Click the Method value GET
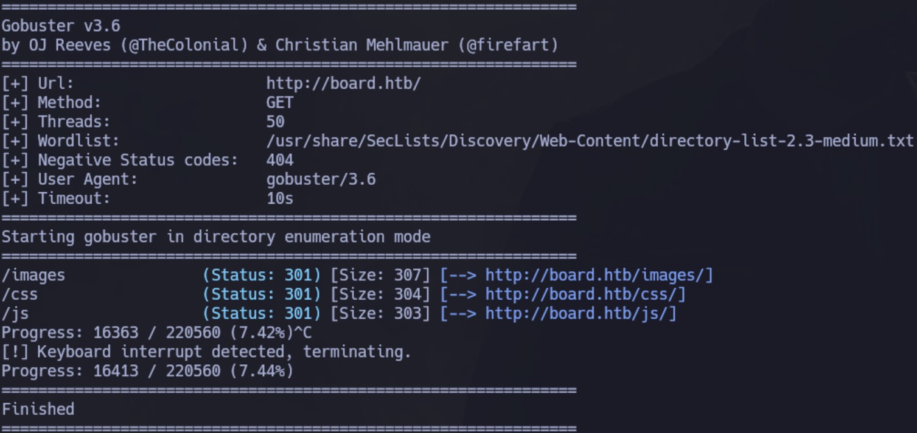 (x=280, y=103)
